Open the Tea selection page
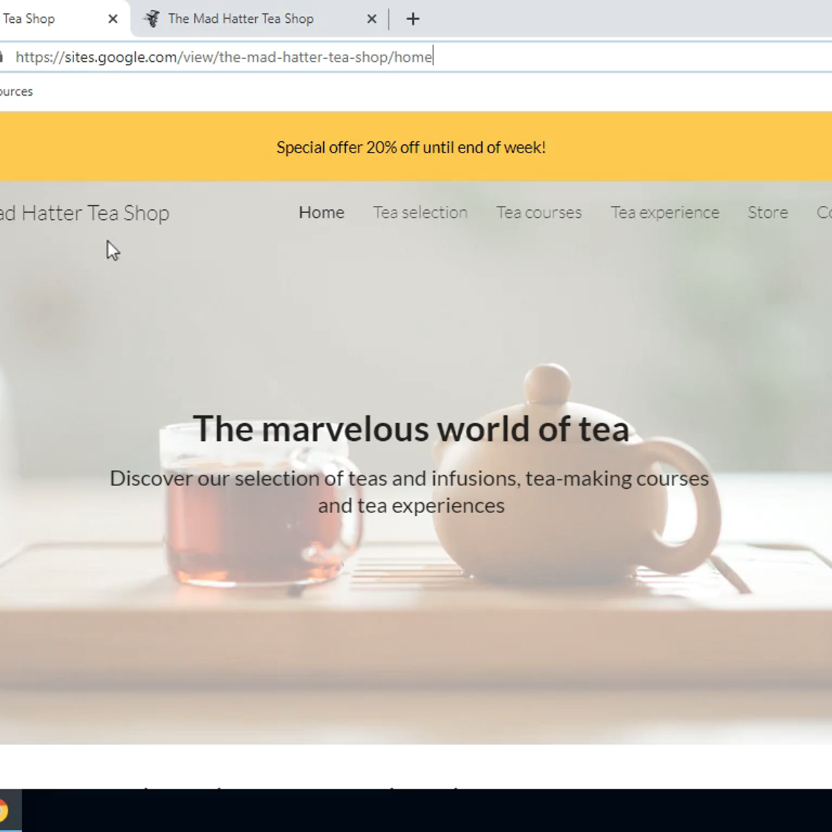Viewport: 832px width, 832px height. 420,213
